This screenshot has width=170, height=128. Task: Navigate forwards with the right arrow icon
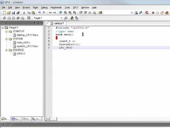click(x=55, y=13)
